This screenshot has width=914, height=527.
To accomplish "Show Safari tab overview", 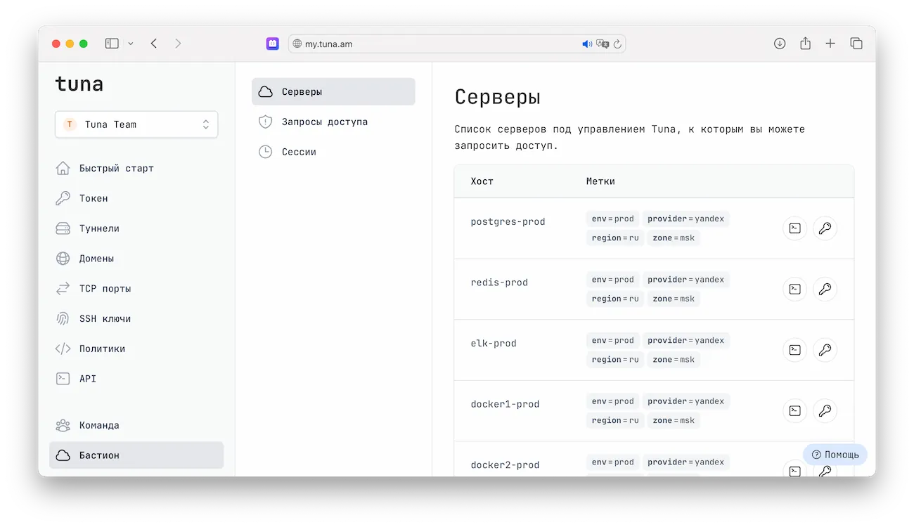I will (856, 44).
